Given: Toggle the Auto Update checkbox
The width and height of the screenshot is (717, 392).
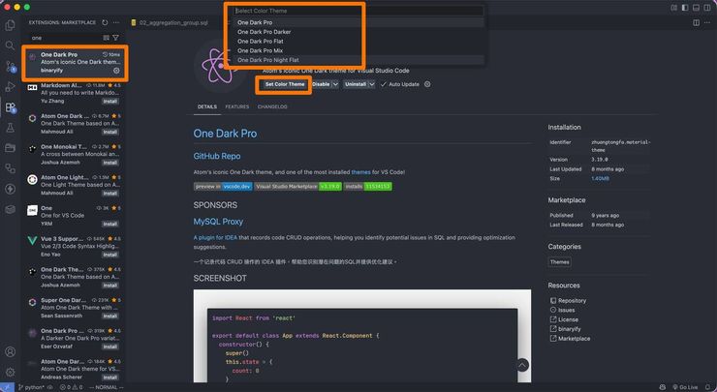Looking at the screenshot, I should point(385,84).
